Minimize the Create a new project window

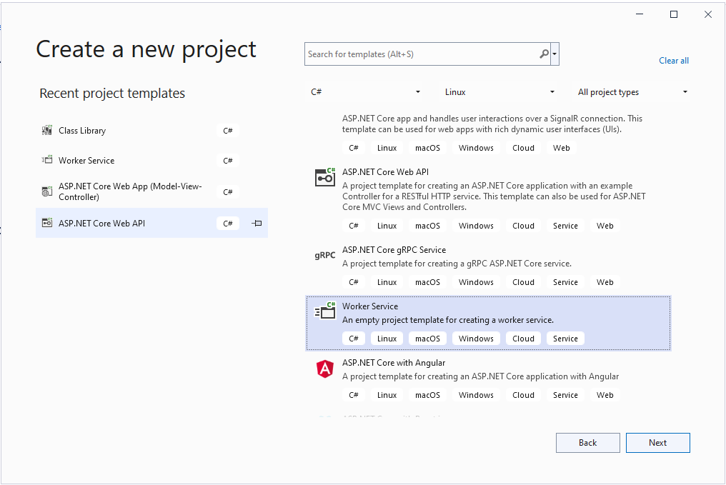tap(640, 14)
